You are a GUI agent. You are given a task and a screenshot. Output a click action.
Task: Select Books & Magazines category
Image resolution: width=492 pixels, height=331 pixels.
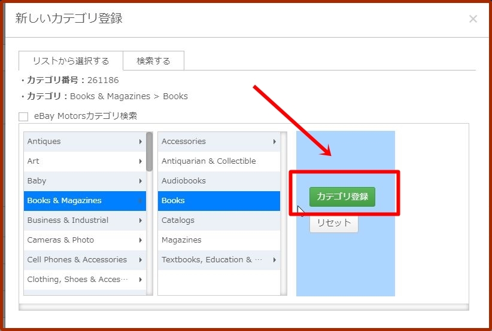pyautogui.click(x=85, y=201)
